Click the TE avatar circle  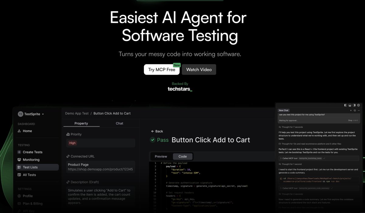pos(20,114)
